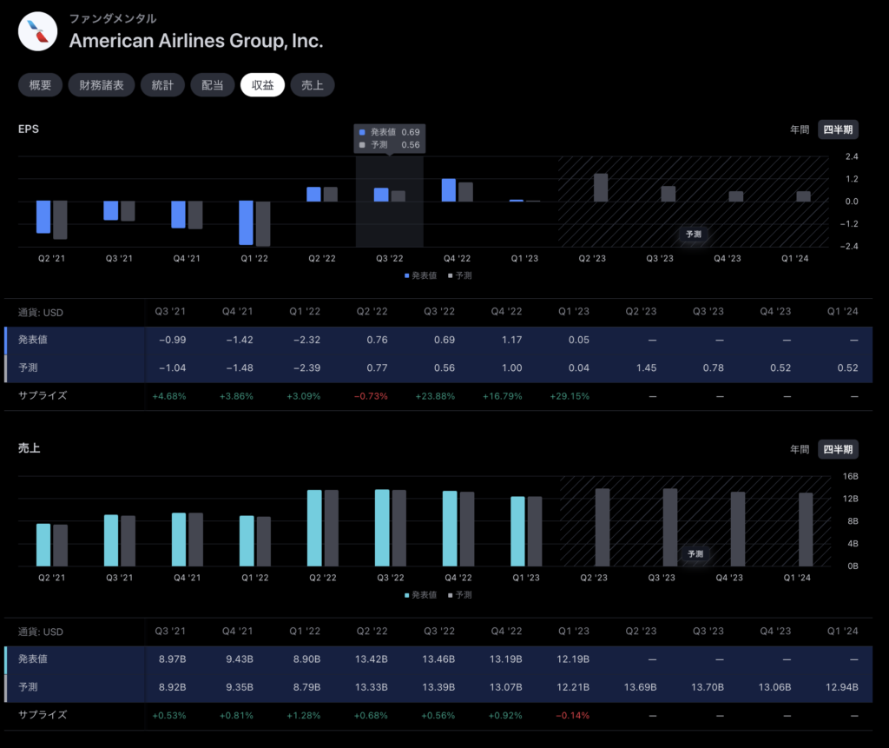The image size is (889, 748).
Task: Click the Q2 '23 EPS forecast bar
Action: pyautogui.click(x=601, y=188)
